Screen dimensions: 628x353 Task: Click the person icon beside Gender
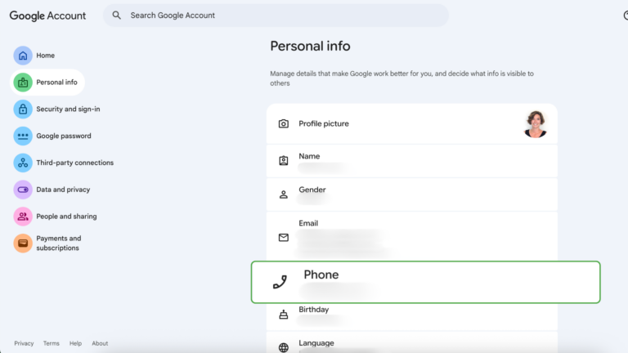coord(284,194)
